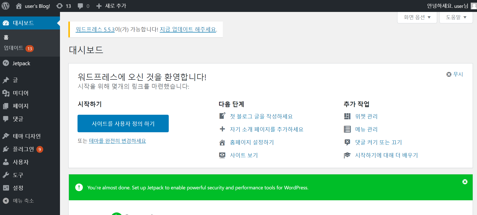Click the 안녕하세요. user님 account greeting
The image size is (477, 215).
pos(448,6)
